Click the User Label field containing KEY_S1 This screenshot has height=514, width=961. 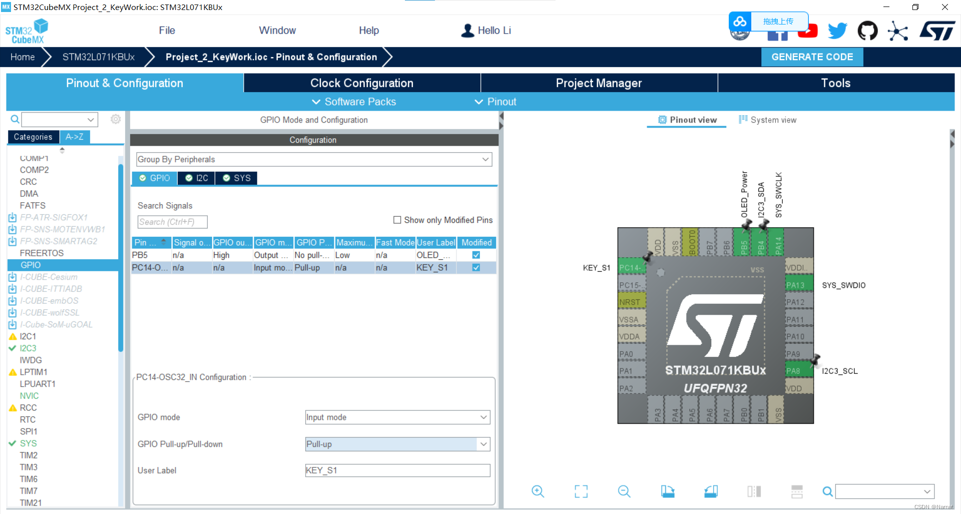click(x=397, y=470)
